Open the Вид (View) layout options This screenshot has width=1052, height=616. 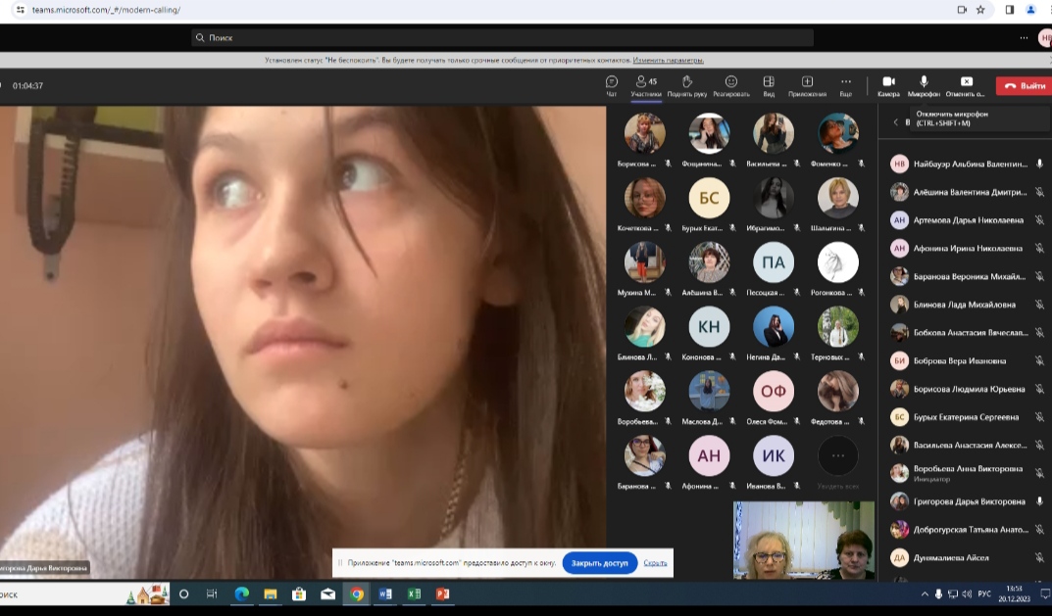coord(769,82)
